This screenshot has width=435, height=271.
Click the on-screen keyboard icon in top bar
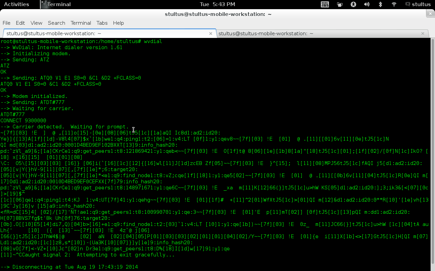(x=325, y=4)
